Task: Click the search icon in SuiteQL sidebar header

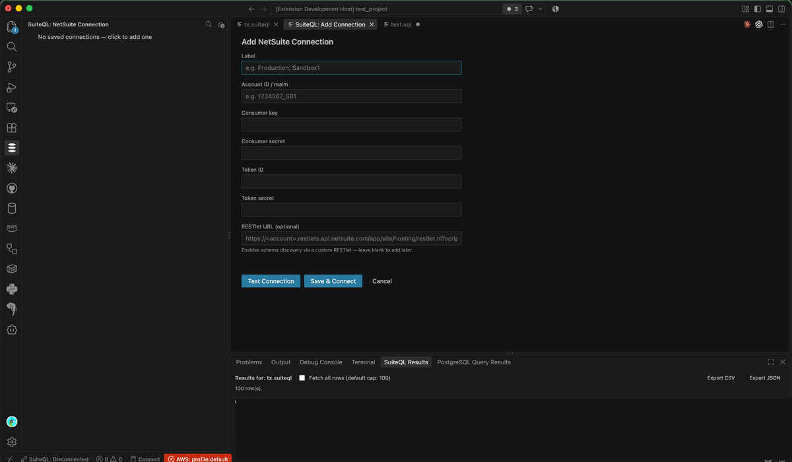Action: 209,24
